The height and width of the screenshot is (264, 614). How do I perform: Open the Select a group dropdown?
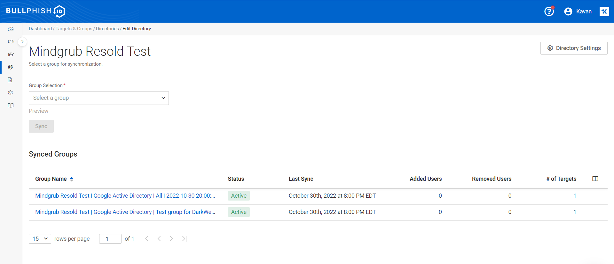tap(99, 98)
